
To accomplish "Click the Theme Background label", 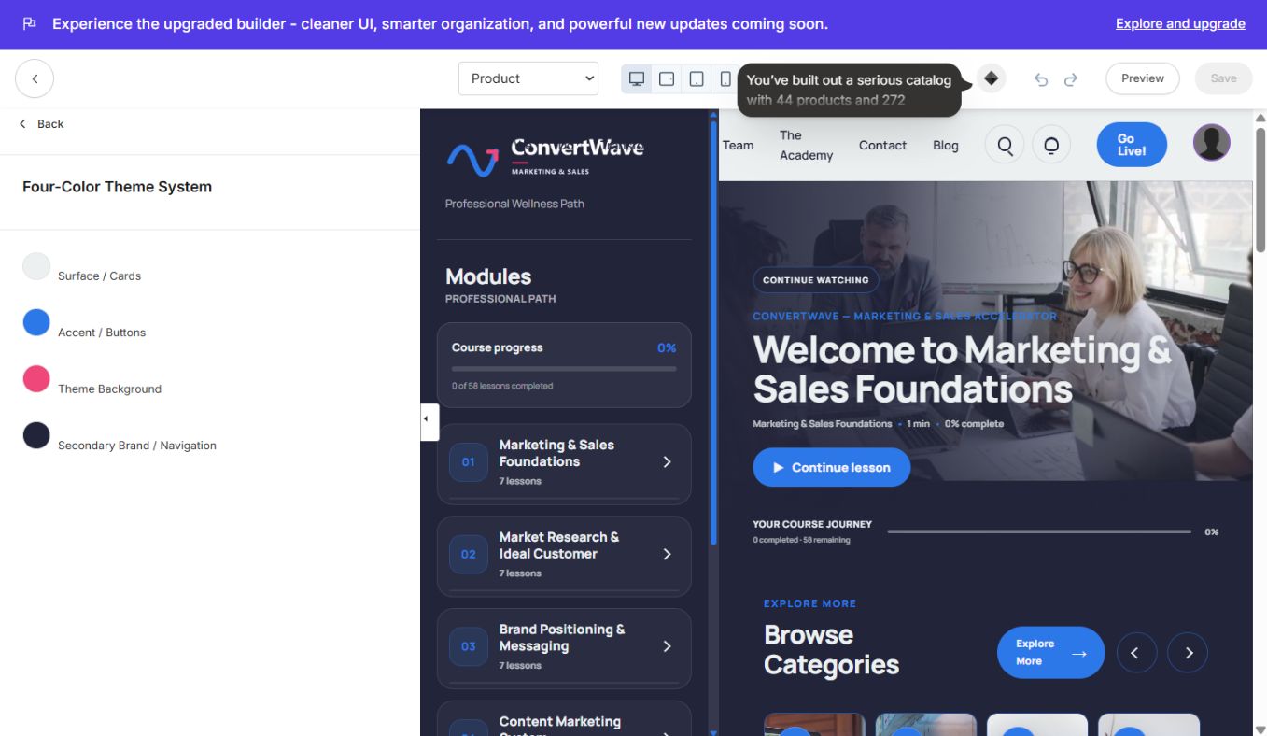I will (x=109, y=389).
